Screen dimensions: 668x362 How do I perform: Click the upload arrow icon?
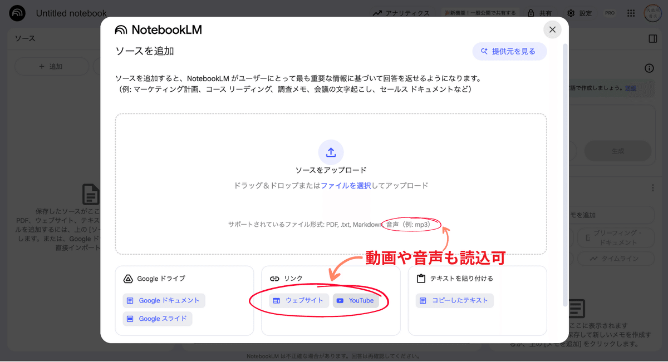tap(331, 152)
